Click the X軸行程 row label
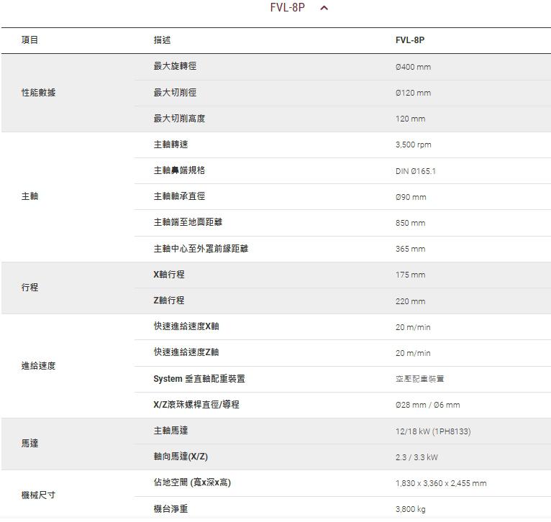Image resolution: width=551 pixels, height=522 pixels. (169, 275)
